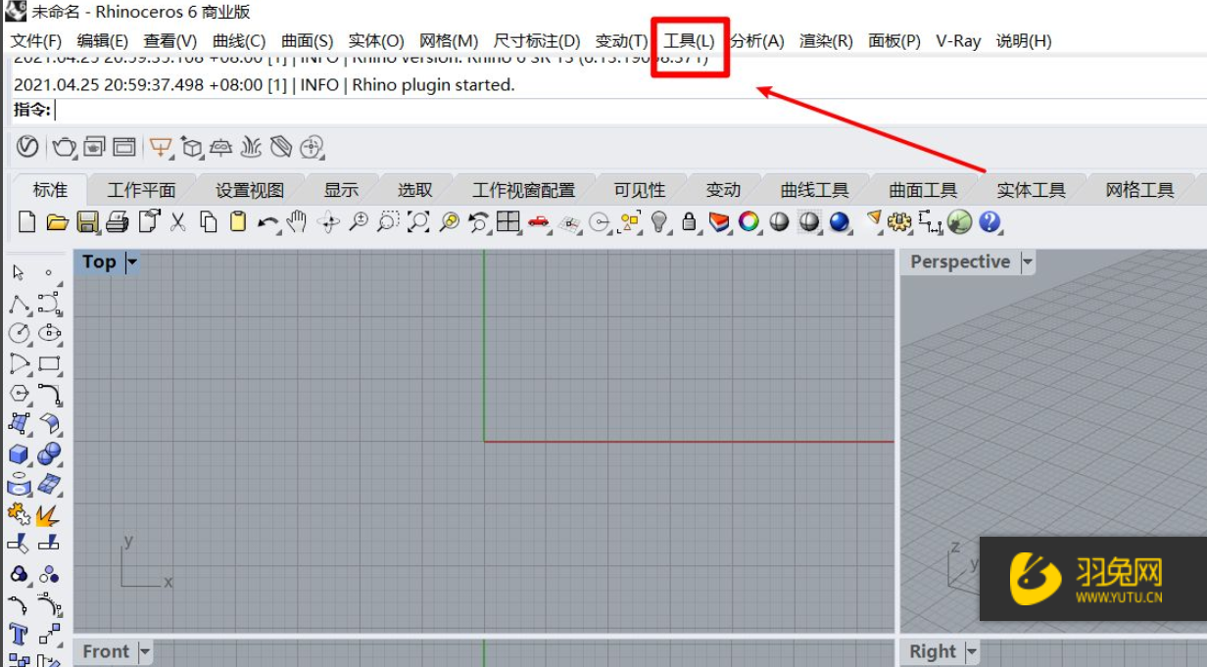The height and width of the screenshot is (667, 1207).
Task: Switch to the 实体工具 tab
Action: [1032, 189]
